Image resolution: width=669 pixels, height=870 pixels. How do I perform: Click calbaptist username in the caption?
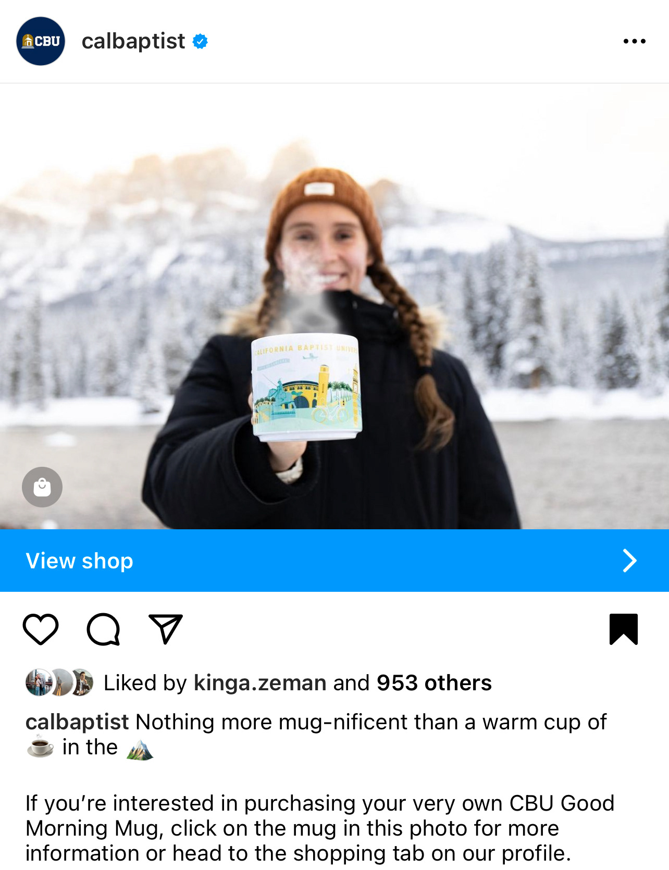click(x=77, y=722)
